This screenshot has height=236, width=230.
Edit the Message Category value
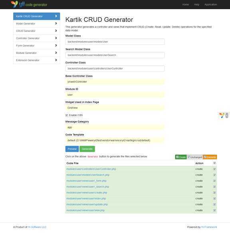[x=115, y=127]
